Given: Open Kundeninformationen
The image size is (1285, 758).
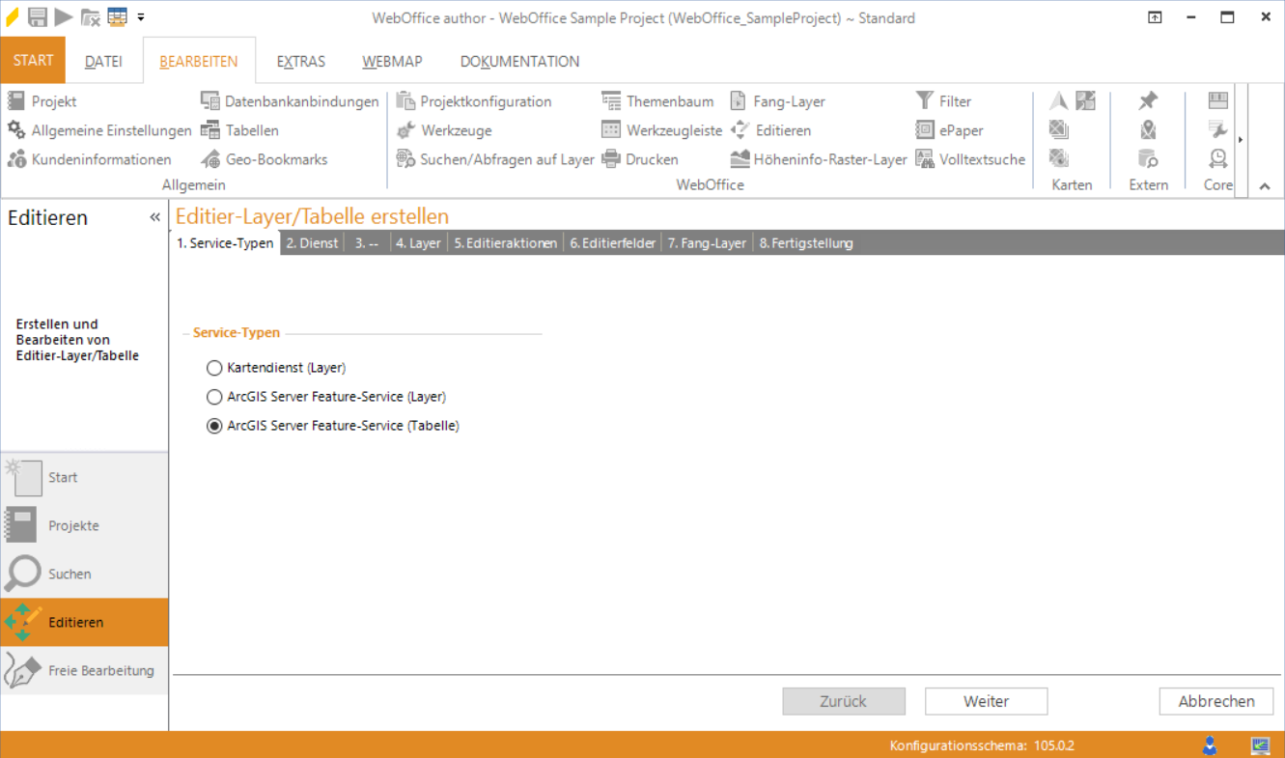Looking at the screenshot, I should coord(89,159).
